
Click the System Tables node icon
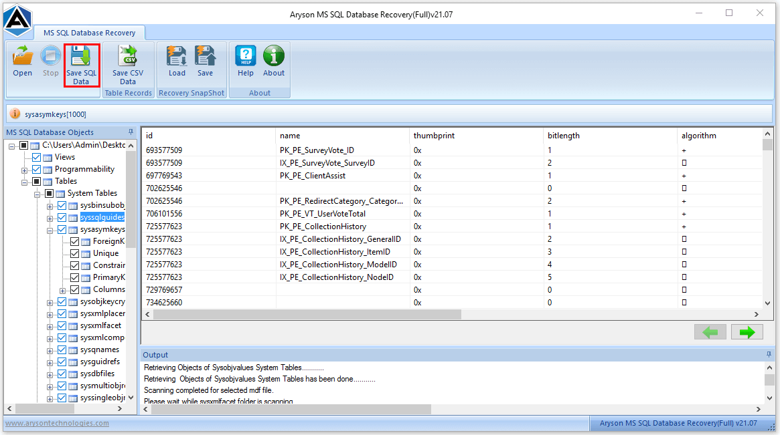point(61,194)
